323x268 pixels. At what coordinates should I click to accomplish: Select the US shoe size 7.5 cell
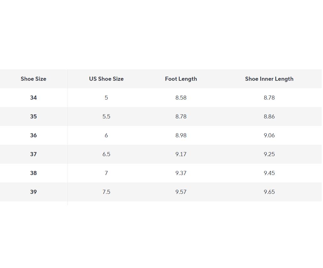[106, 192]
